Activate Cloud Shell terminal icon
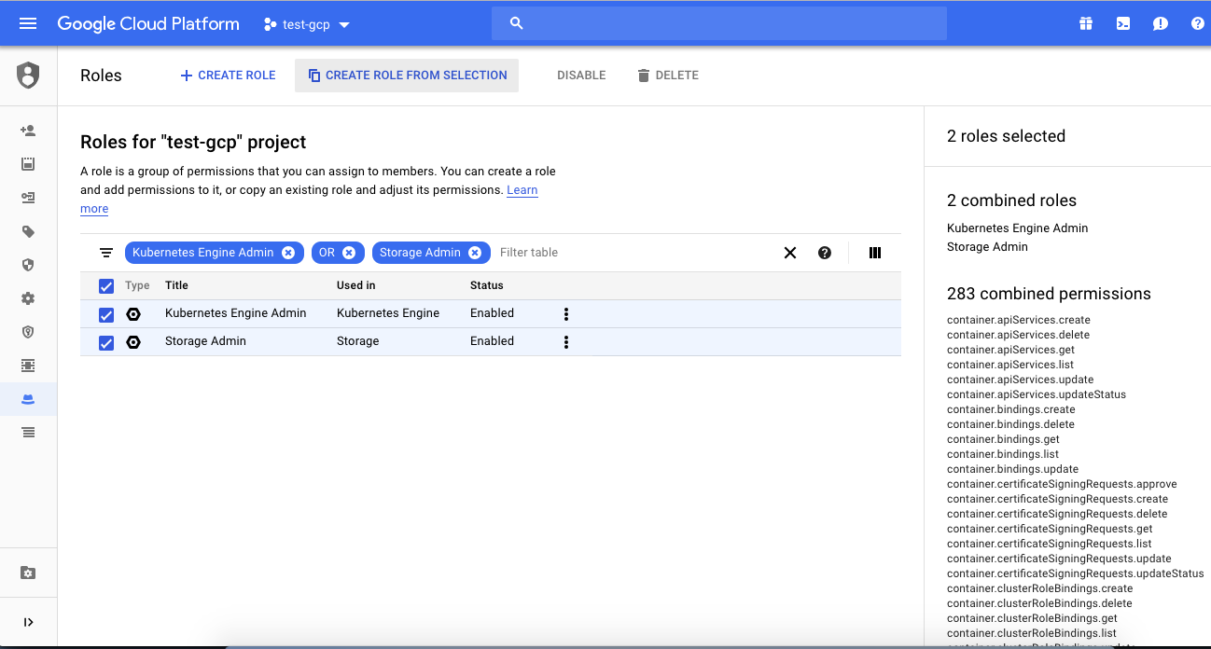 click(x=1123, y=23)
